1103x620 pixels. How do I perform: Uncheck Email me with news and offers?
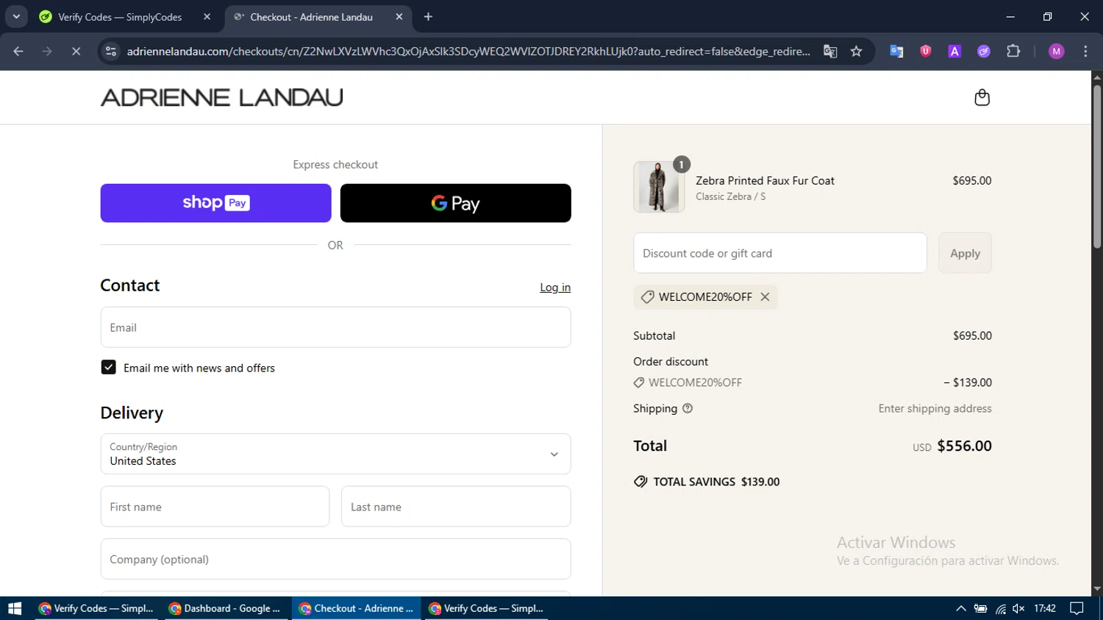pos(109,368)
